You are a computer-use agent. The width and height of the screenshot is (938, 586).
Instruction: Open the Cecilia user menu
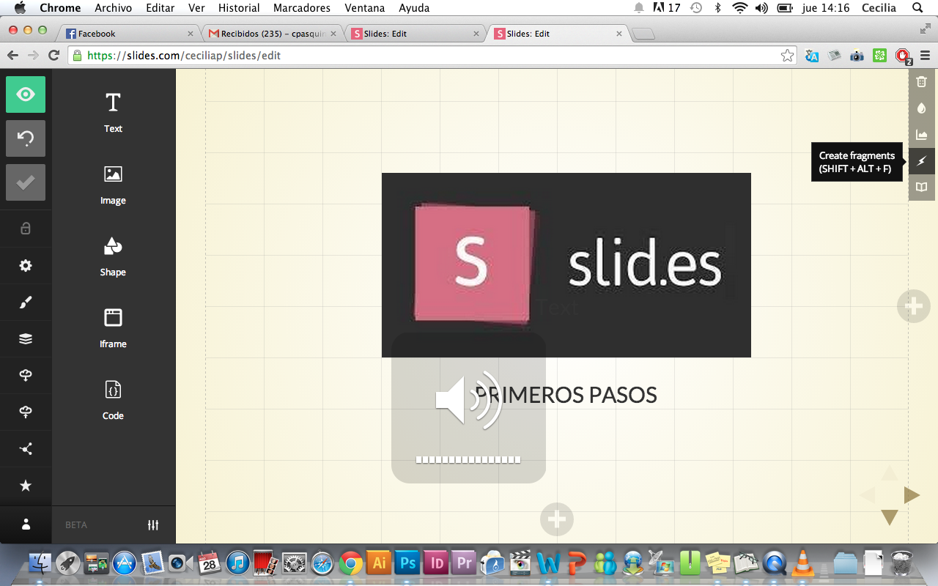click(x=879, y=8)
